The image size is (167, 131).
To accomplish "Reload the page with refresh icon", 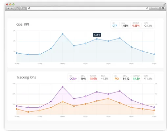I will point(147,8).
